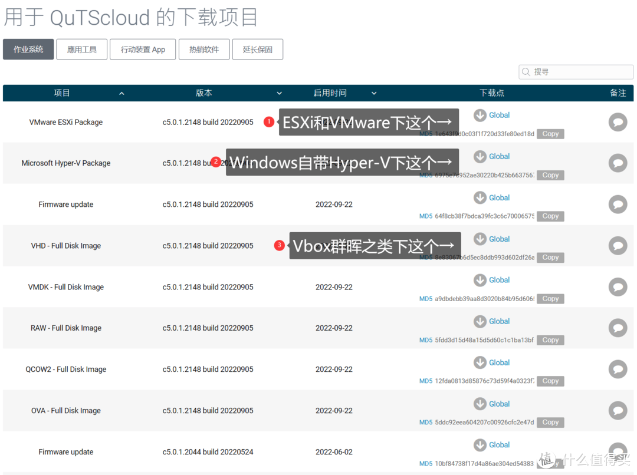Open the Global link for VMDK Full Disk Image
Image resolution: width=637 pixels, height=475 pixels.
[x=500, y=280]
